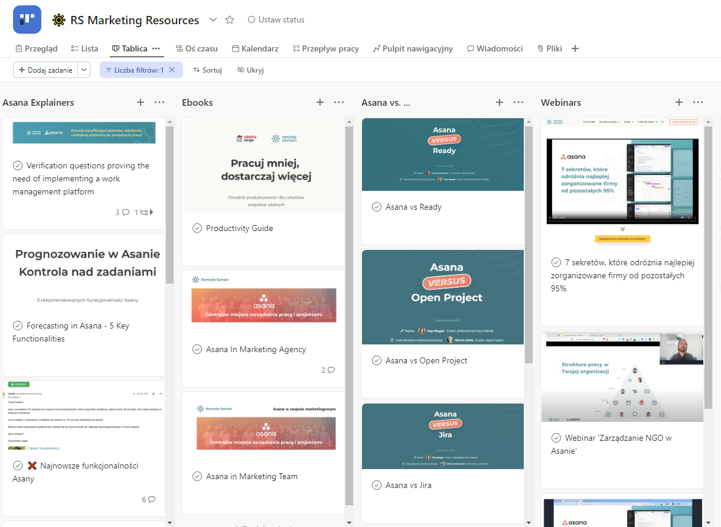Open Asana Explainers column options menu
This screenshot has width=721, height=527.
point(159,102)
